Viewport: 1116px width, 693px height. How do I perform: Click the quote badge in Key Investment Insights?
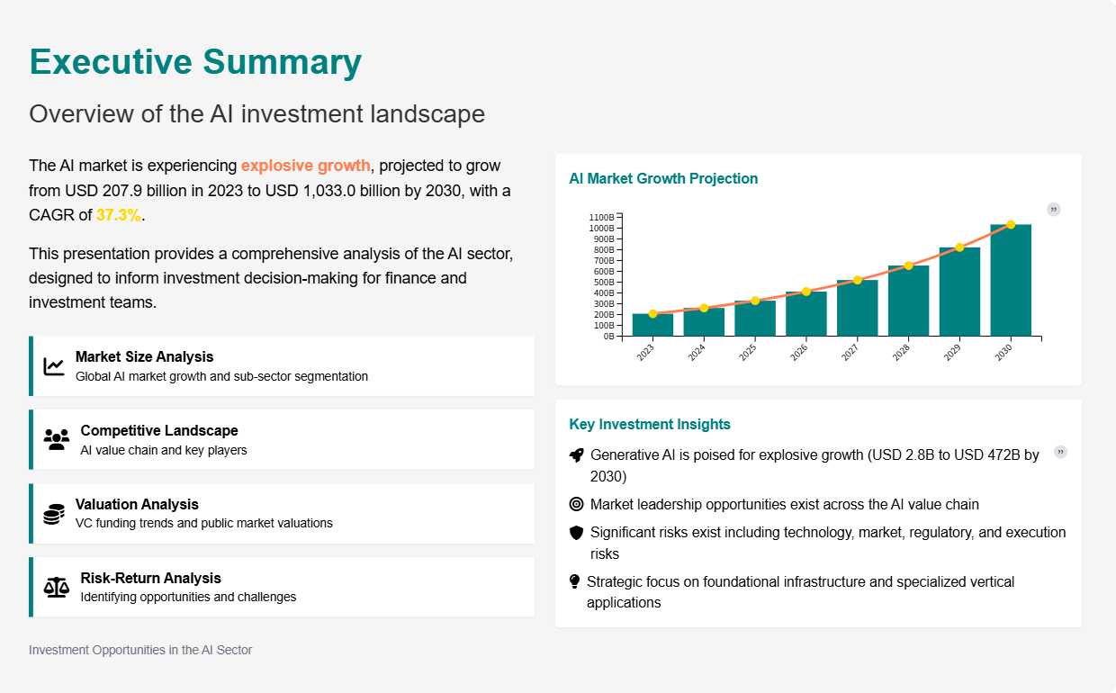click(x=1060, y=452)
